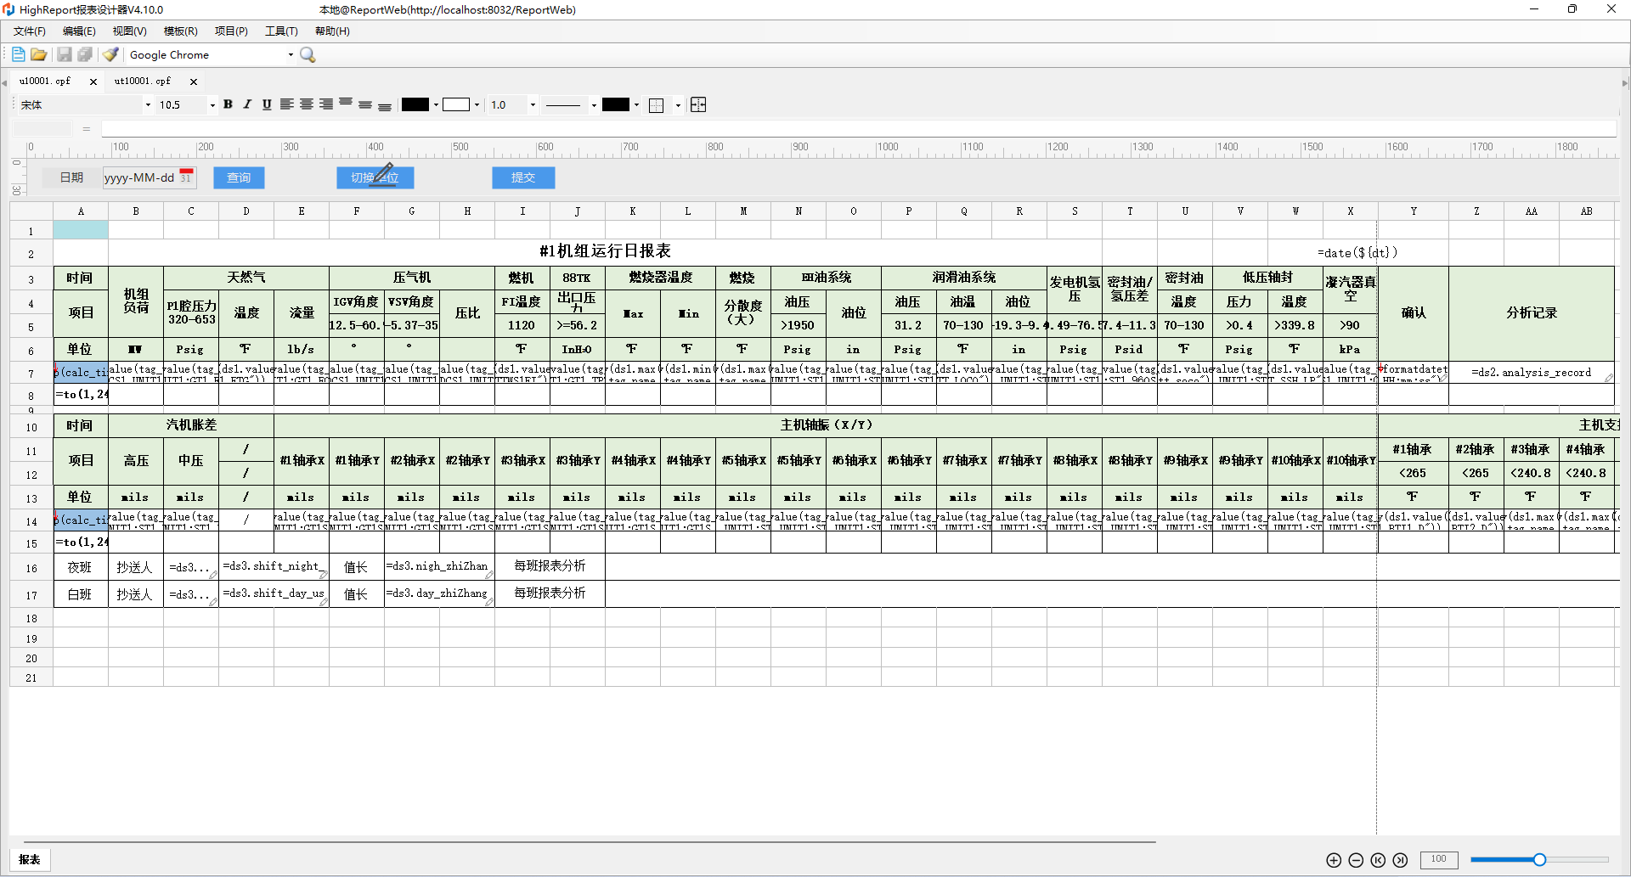This screenshot has height=877, width=1631.
Task: Align cell text to the left
Action: click(x=287, y=104)
